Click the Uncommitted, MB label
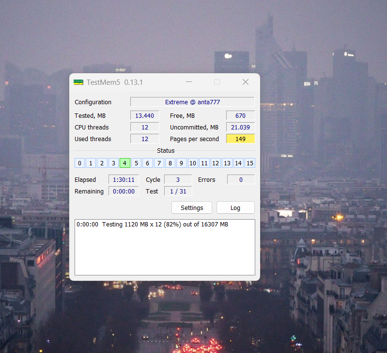This screenshot has width=387, height=353. (194, 128)
